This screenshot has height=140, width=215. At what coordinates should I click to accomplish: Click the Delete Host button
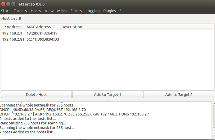pos(36,94)
